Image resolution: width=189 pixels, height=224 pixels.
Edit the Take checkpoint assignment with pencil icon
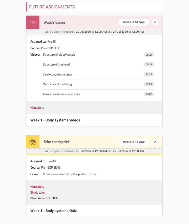tap(155, 142)
